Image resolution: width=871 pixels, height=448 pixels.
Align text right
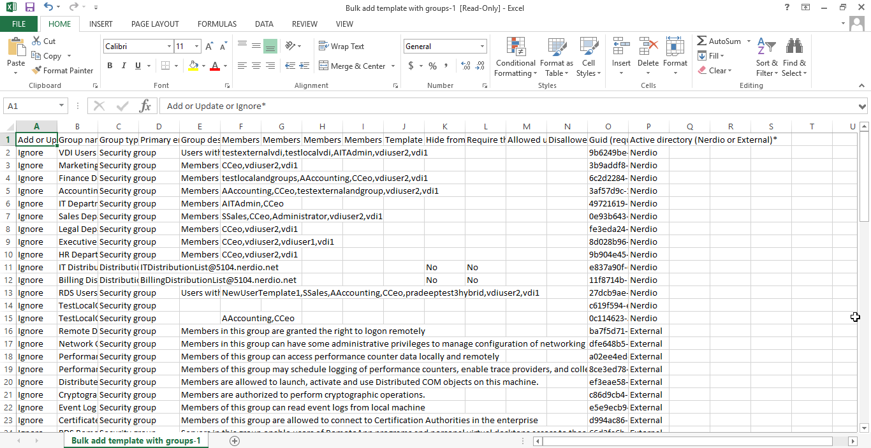(270, 66)
